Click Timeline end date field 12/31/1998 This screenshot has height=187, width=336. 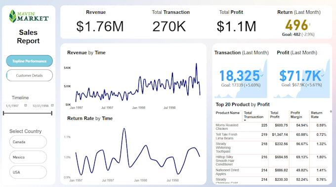[42, 106]
